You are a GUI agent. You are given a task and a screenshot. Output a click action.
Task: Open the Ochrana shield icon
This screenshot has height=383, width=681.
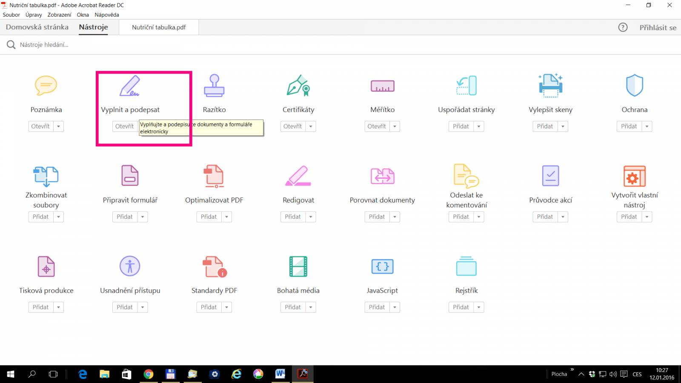[635, 86]
